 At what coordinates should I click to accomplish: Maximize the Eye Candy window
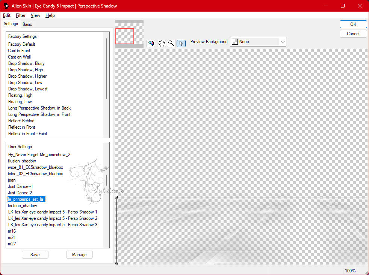pyautogui.click(x=343, y=6)
